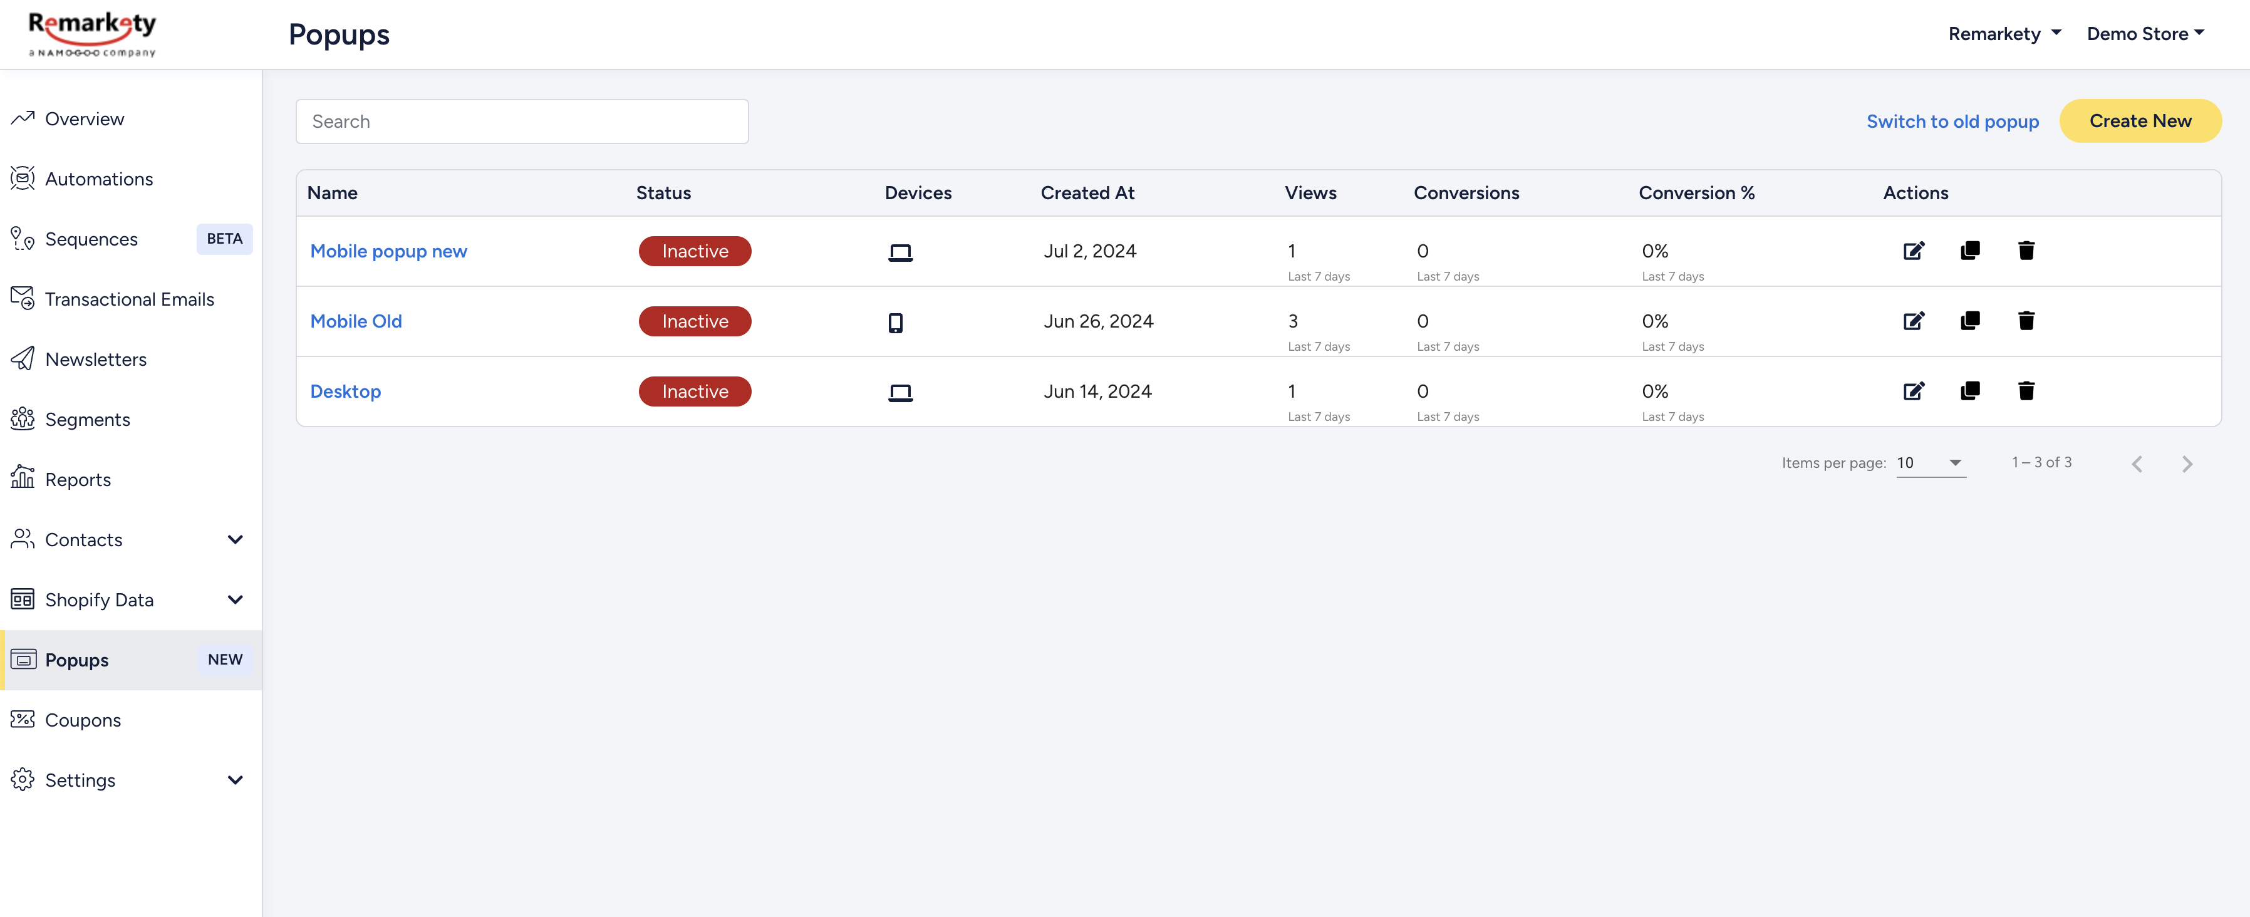Open the Desktop popup link
The image size is (2250, 917).
coord(346,391)
